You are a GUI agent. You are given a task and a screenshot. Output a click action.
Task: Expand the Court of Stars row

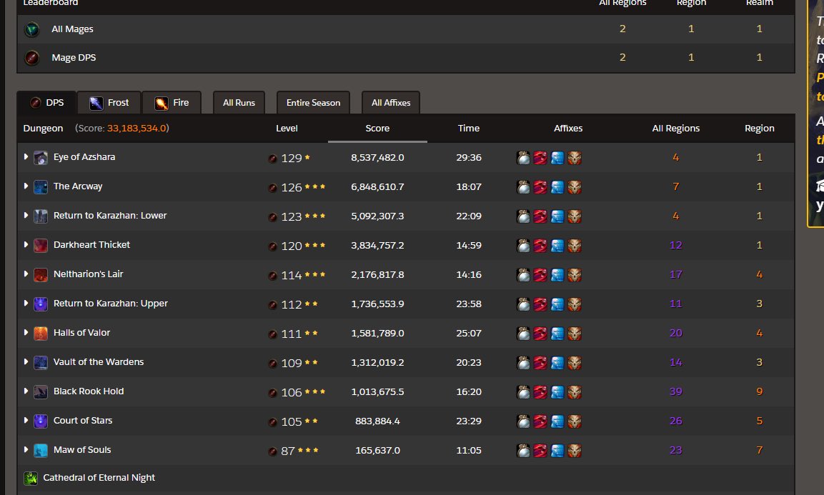26,421
